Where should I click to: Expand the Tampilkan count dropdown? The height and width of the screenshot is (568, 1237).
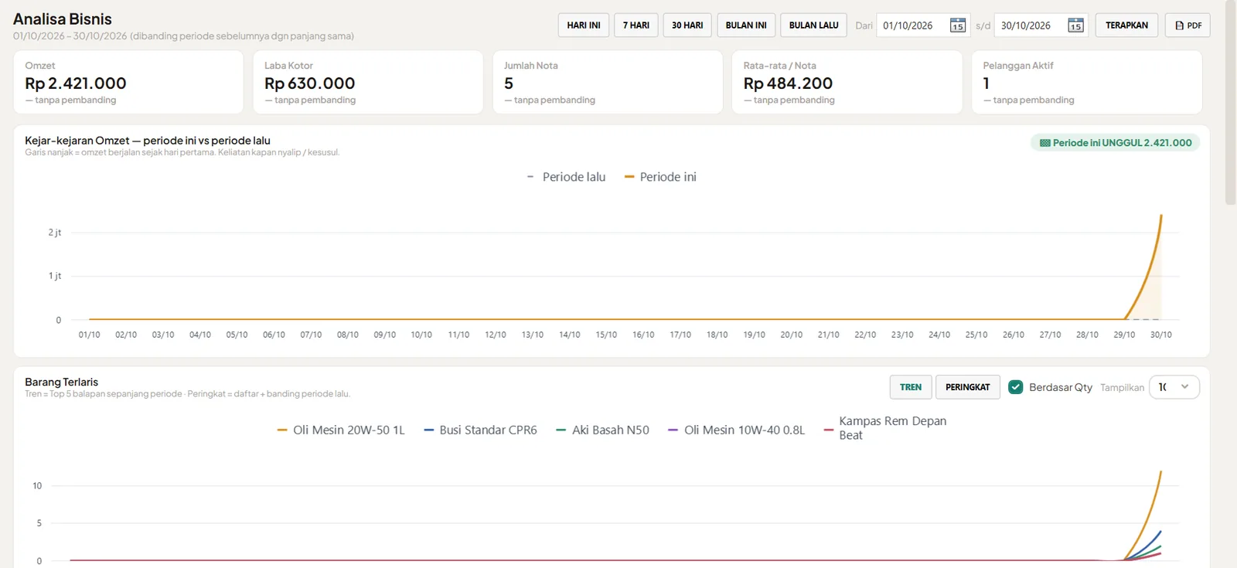[1174, 387]
